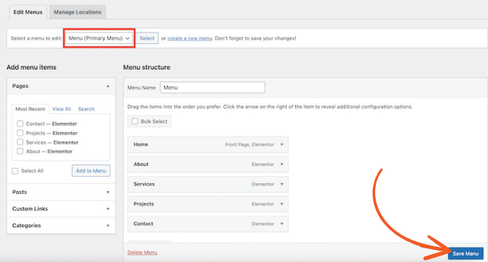Expand the Contact menu item arrow

click(281, 224)
